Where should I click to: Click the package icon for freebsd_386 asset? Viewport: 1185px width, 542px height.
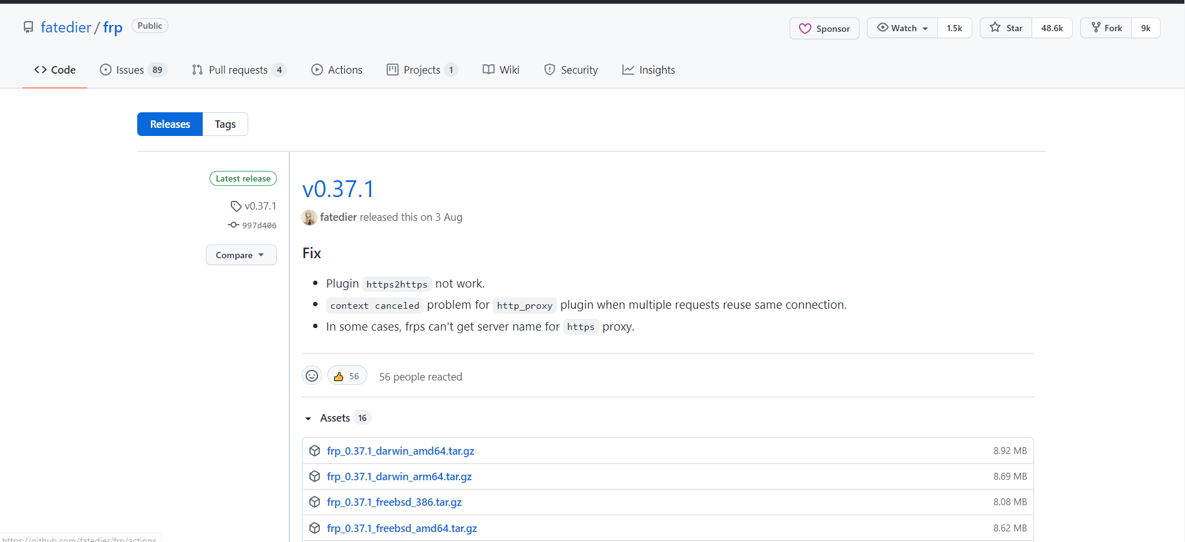click(315, 502)
